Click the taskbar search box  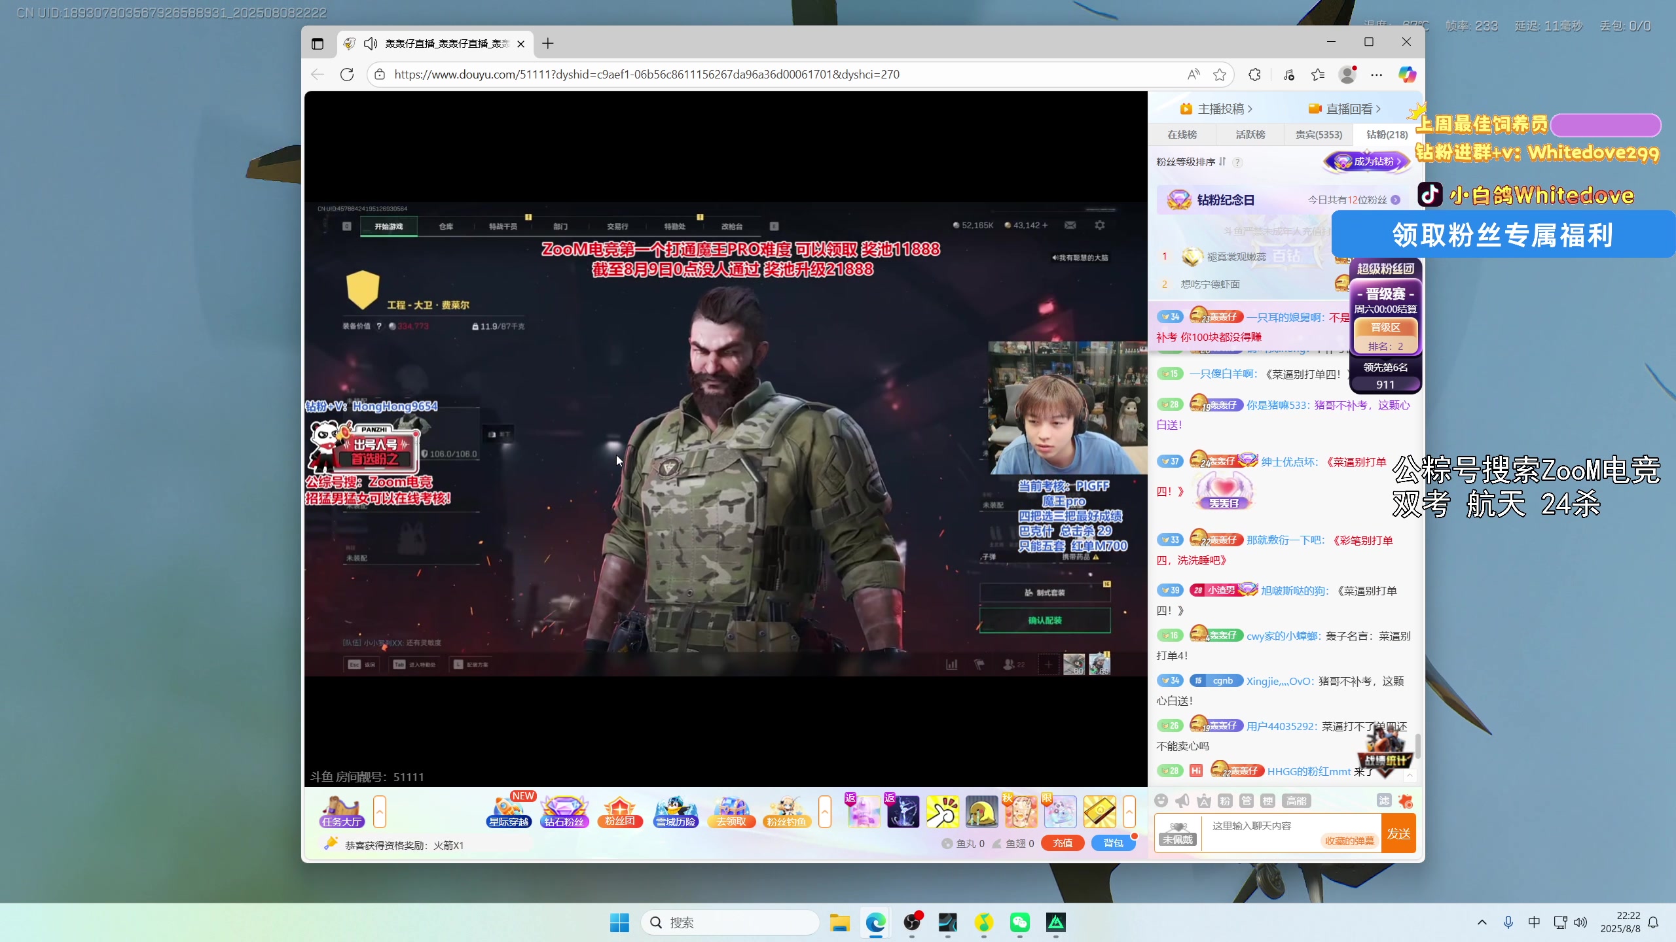730,922
